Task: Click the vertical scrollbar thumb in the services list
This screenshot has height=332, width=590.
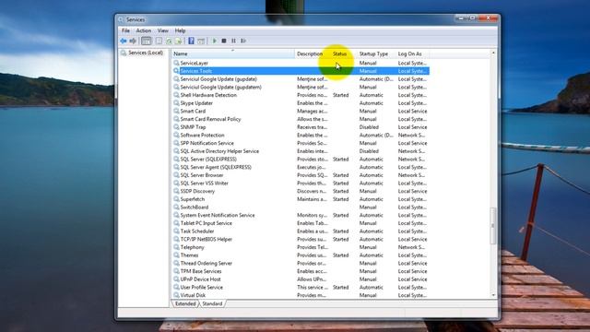Action: 493,226
